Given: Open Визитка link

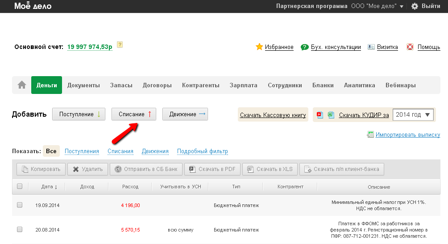Looking at the screenshot, I should (x=387, y=47).
